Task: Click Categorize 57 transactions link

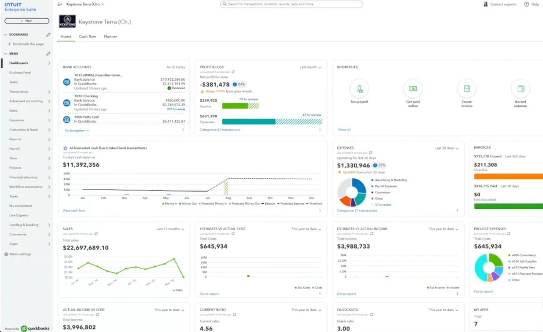Action: (x=357, y=211)
